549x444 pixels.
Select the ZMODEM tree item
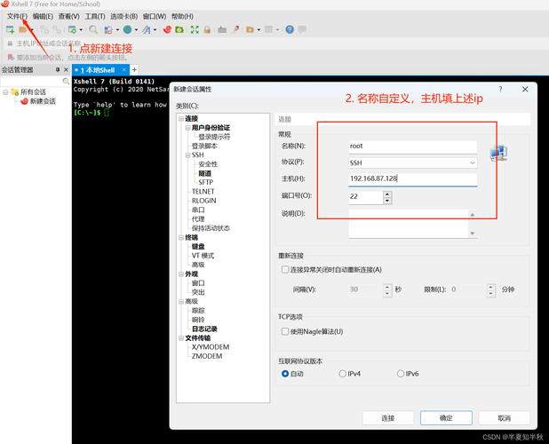point(207,356)
